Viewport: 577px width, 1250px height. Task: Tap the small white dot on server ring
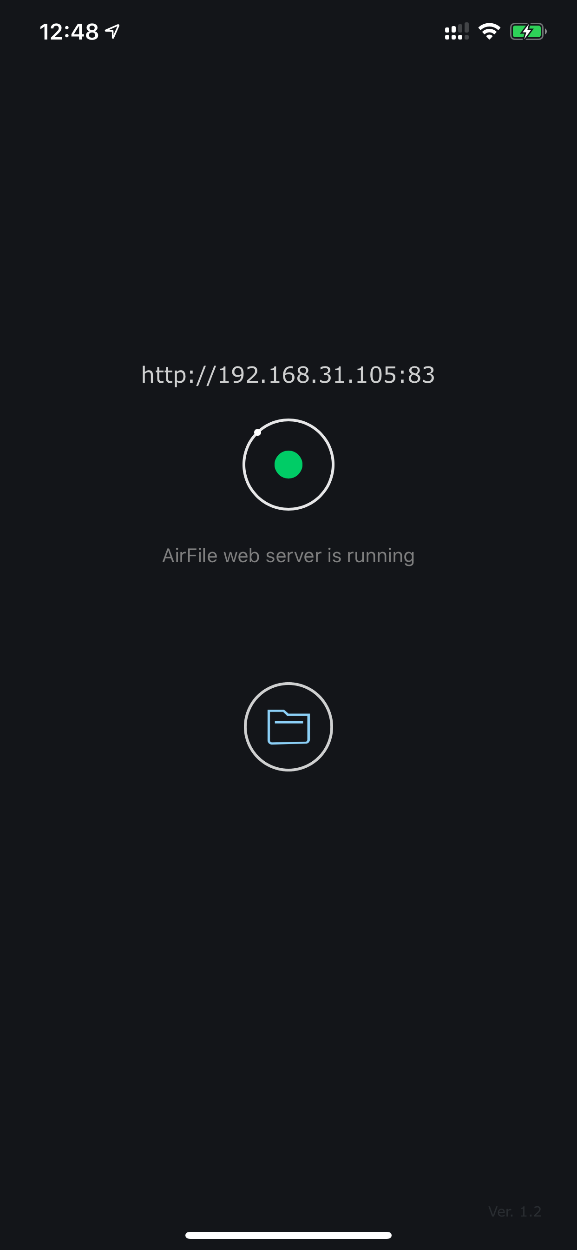click(257, 432)
